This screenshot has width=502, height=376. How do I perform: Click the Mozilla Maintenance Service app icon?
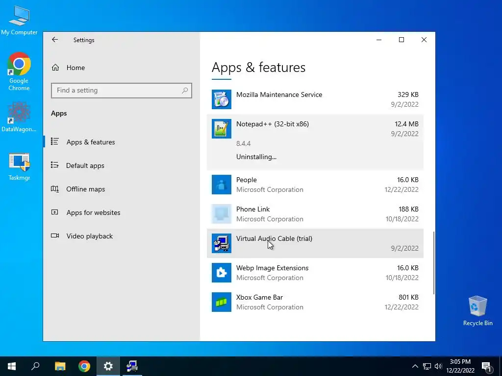coord(222,99)
